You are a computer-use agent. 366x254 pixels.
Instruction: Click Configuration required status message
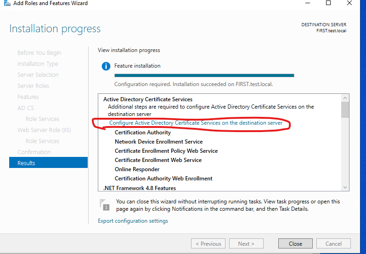click(x=193, y=84)
